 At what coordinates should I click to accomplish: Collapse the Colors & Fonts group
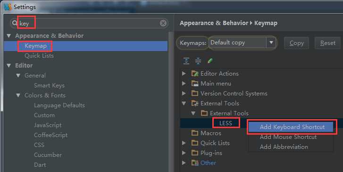tap(18, 95)
